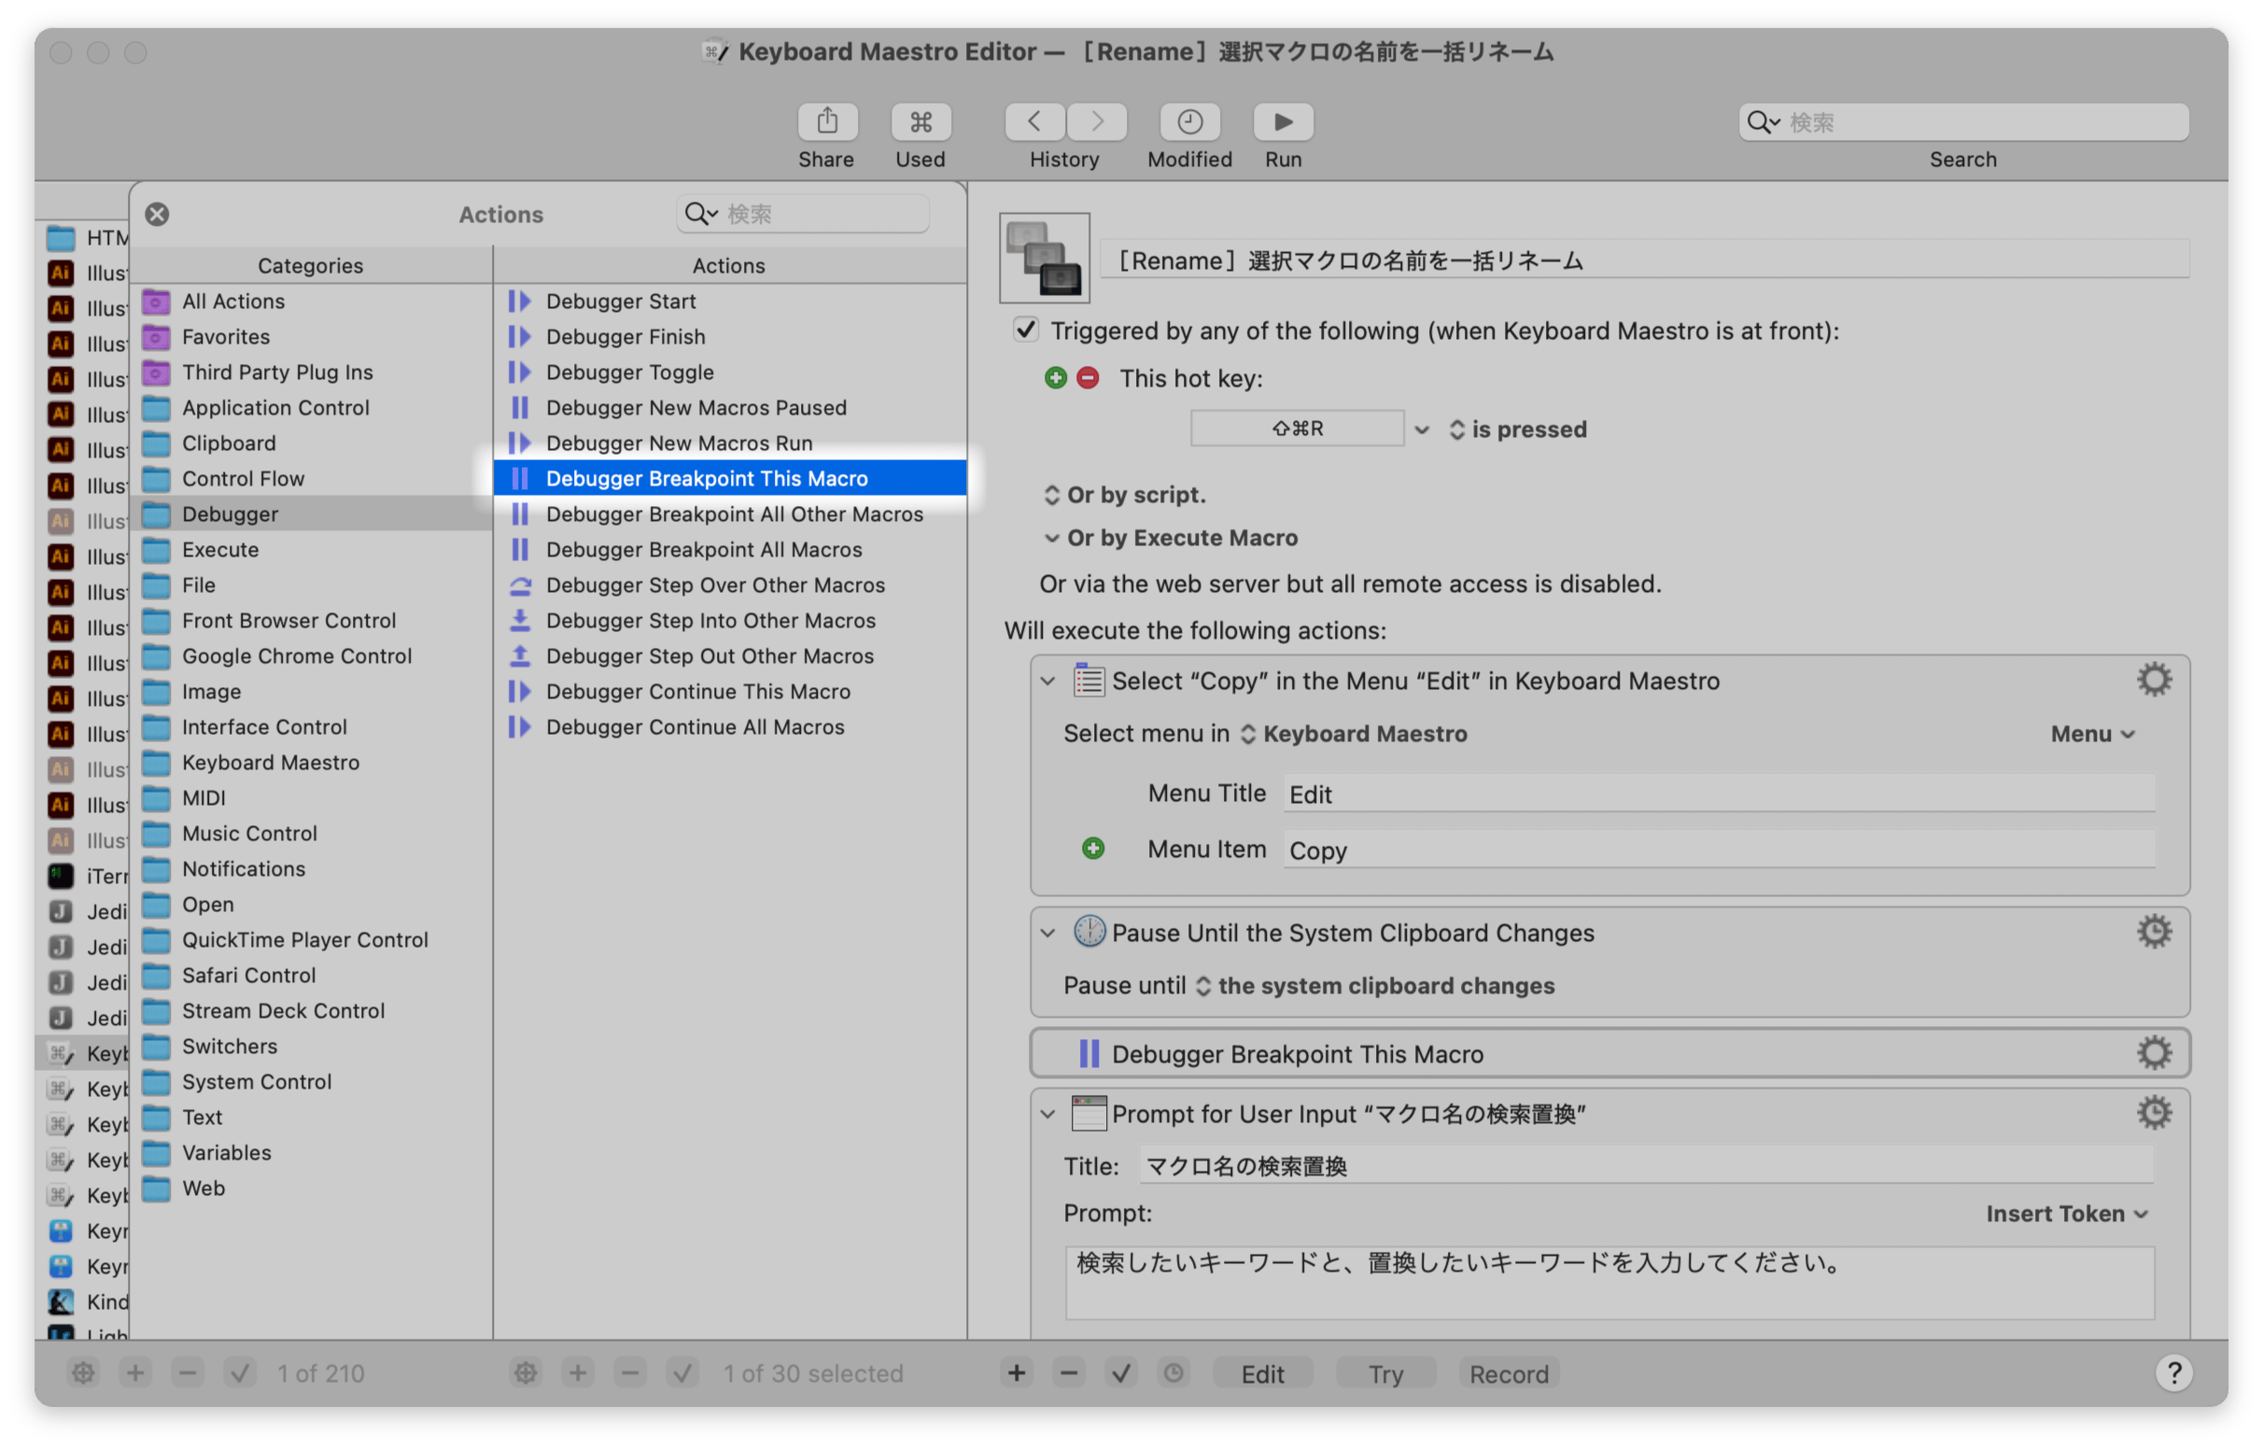Viewport: 2263px width, 1448px height.
Task: Click the Used command-key toolbar icon
Action: coord(920,122)
